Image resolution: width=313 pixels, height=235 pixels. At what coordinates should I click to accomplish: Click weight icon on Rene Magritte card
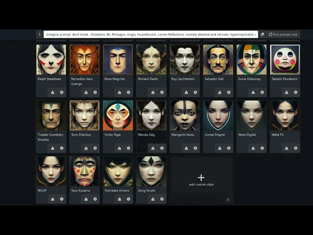[119, 93]
